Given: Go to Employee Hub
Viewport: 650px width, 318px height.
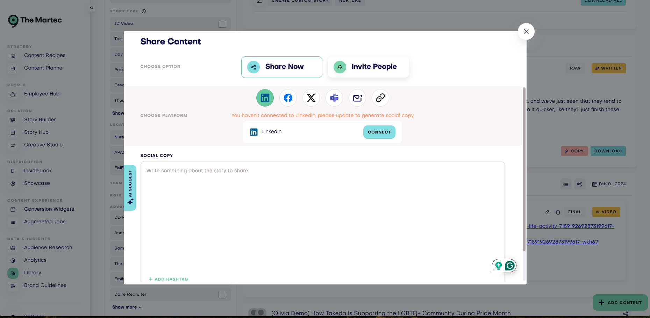Looking at the screenshot, I should [42, 94].
